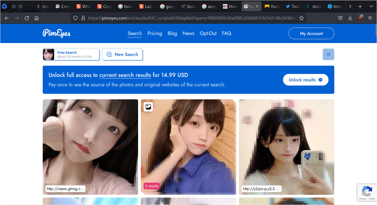
Task: Reload the current page
Action: [x=26, y=18]
